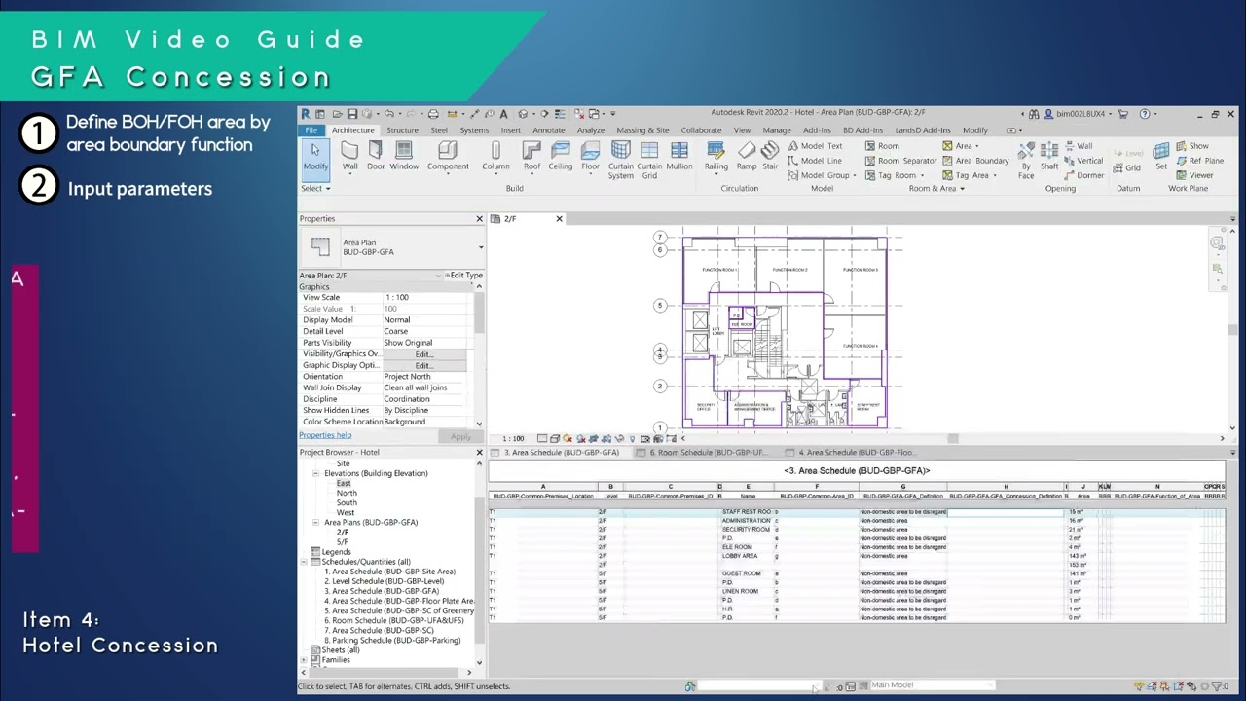Screen dimensions: 1246x701
Task: Go to the Collaborate ribbon tab
Action: point(701,130)
